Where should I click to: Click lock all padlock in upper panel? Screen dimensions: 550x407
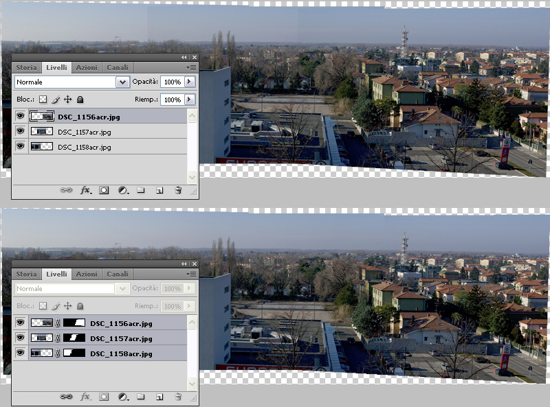point(80,100)
